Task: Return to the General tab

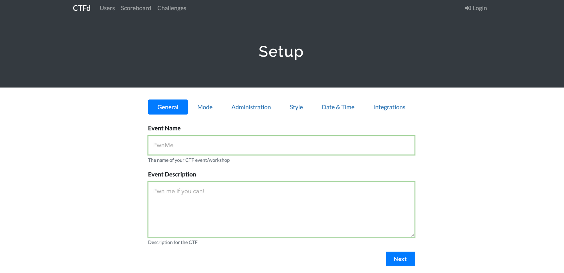Action: pyautogui.click(x=168, y=107)
